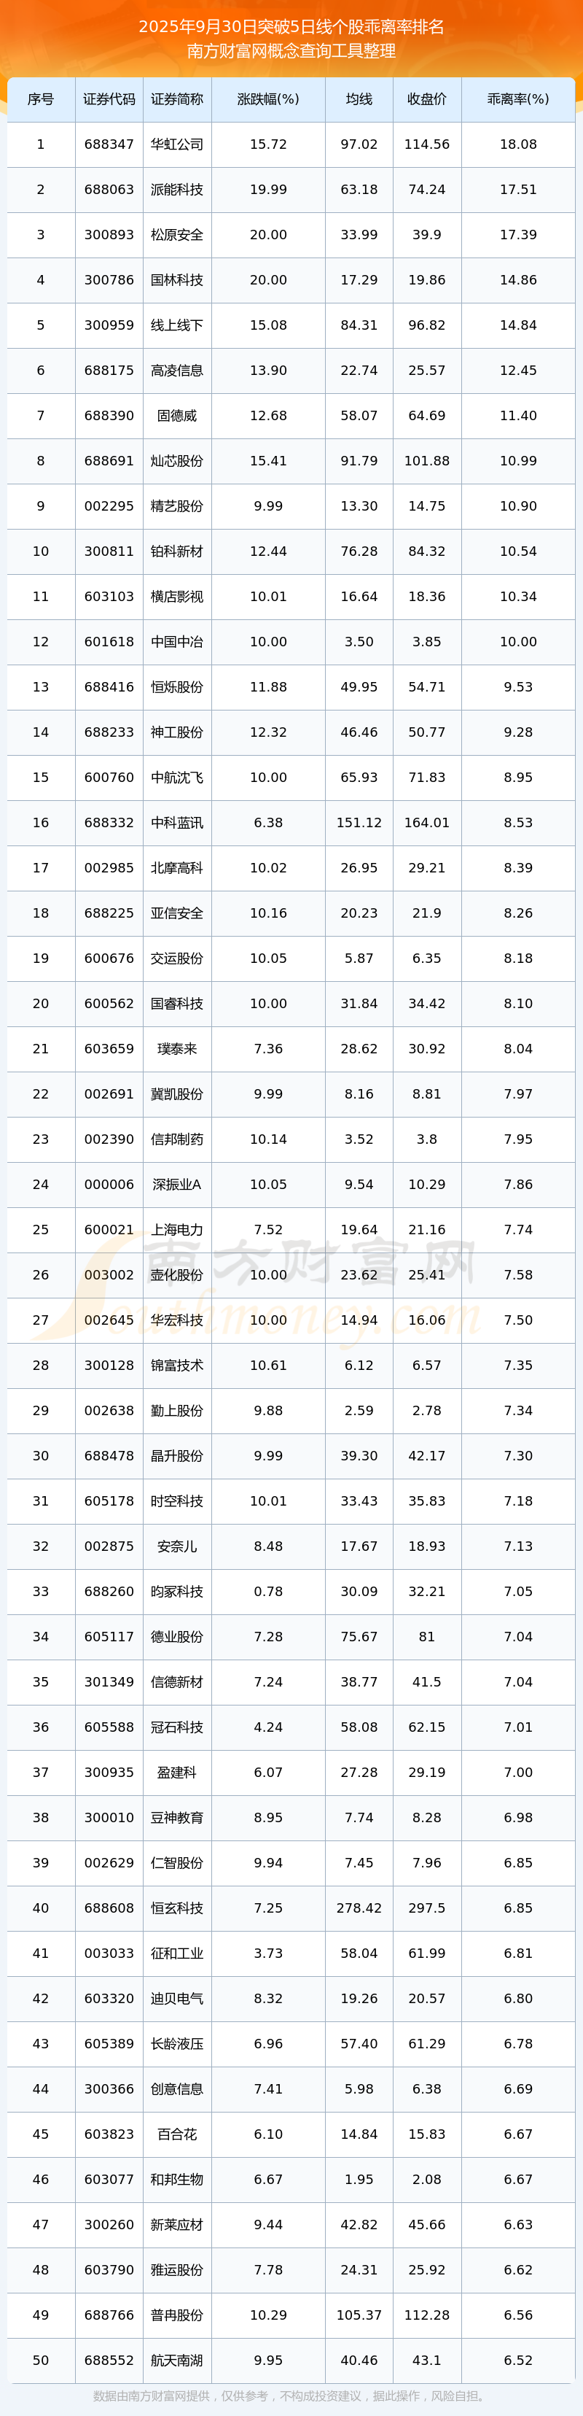Select stock name 信邦制药
Image resolution: width=583 pixels, height=2416 pixels.
click(177, 1139)
